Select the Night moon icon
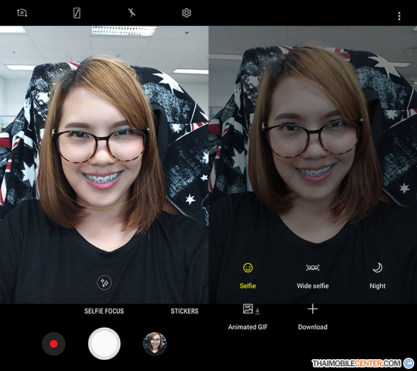The width and height of the screenshot is (417, 371). click(377, 268)
